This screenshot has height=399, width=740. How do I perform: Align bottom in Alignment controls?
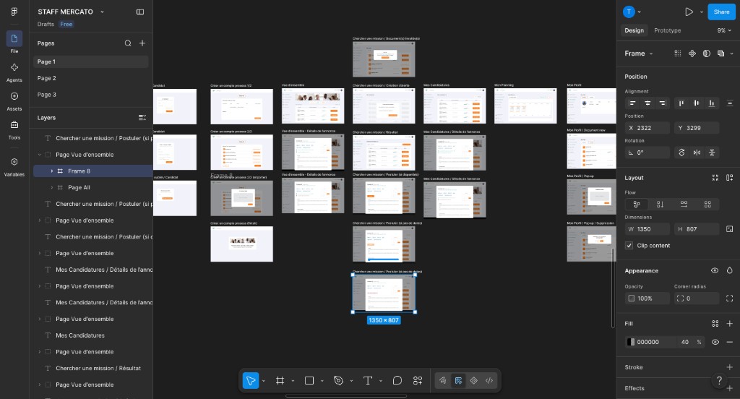pos(711,103)
